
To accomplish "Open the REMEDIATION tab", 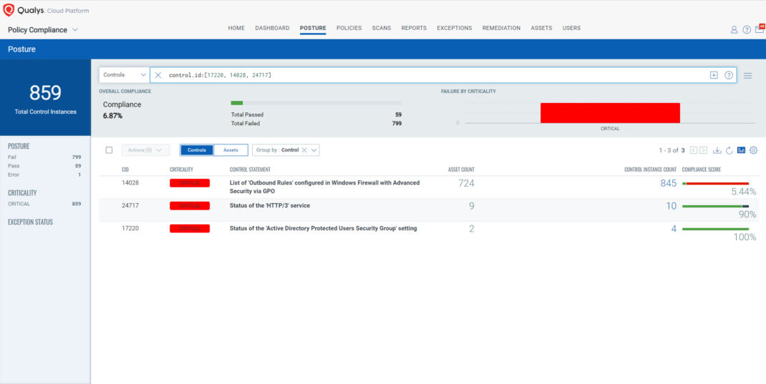I will (501, 29).
